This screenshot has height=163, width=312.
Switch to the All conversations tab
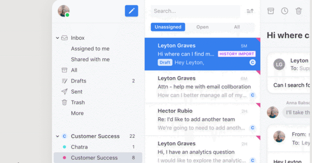pyautogui.click(x=237, y=27)
